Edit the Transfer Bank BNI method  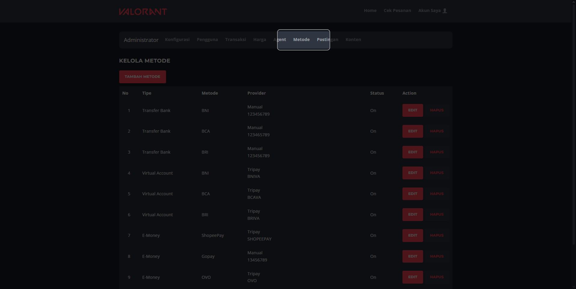pos(413,110)
